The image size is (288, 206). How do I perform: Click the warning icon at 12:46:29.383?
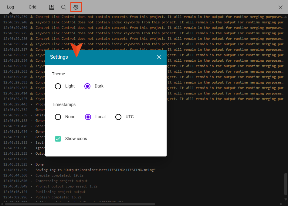(31, 82)
